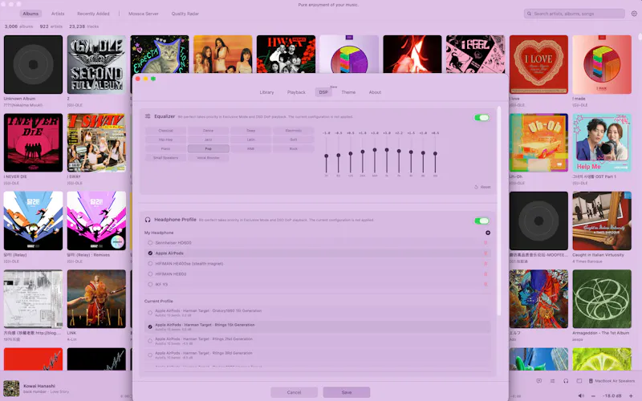Open the Albums tab in main window
This screenshot has width=642, height=401.
point(30,14)
